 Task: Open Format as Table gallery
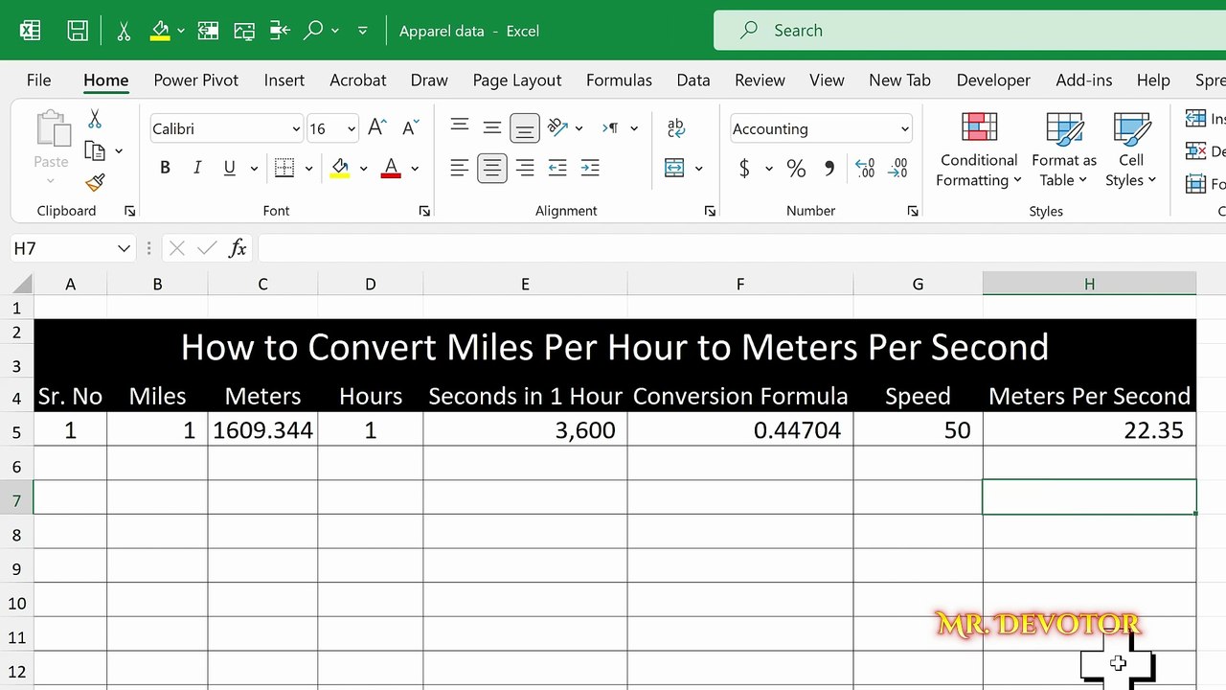[1064, 150]
